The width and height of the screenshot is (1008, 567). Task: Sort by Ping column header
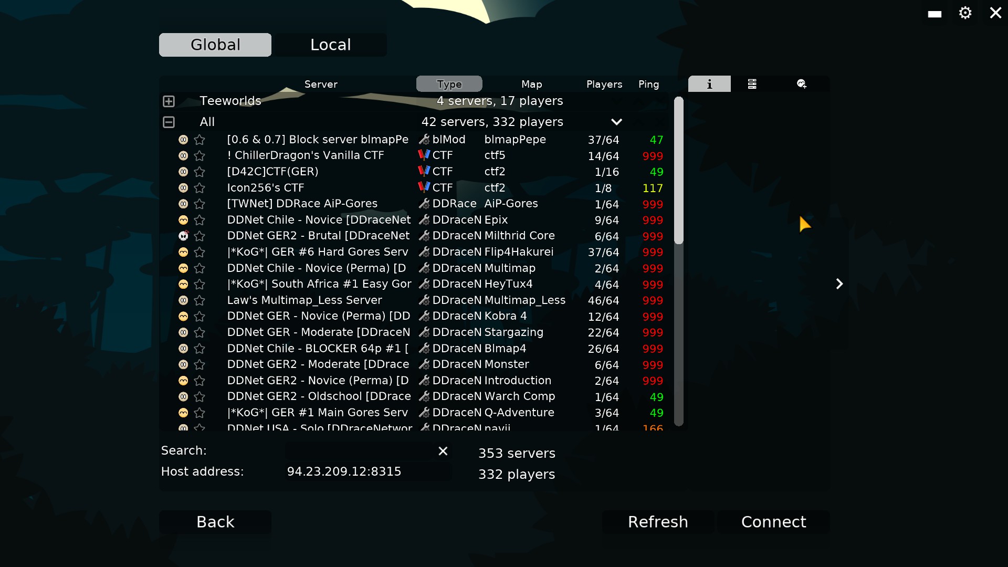[648, 84]
